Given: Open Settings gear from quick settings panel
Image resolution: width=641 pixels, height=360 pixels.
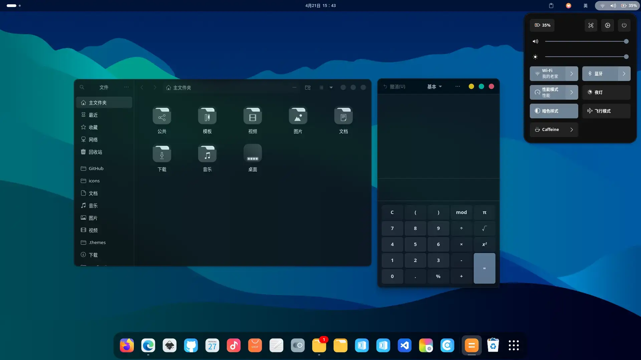Looking at the screenshot, I should tap(608, 25).
